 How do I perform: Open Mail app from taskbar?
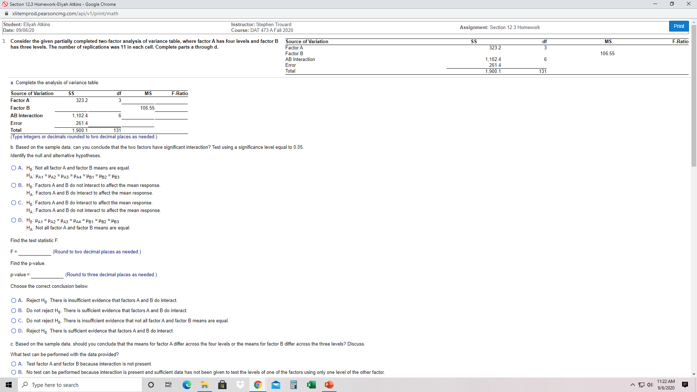click(276, 385)
